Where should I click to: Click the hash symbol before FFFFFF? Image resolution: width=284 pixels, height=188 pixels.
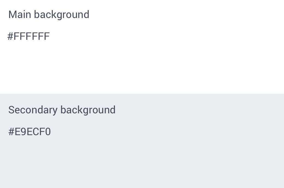pos(10,36)
